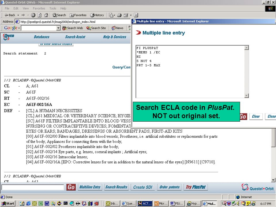Click the speaker volume tray icon
The width and height of the screenshot is (276, 207).
pos(239,204)
